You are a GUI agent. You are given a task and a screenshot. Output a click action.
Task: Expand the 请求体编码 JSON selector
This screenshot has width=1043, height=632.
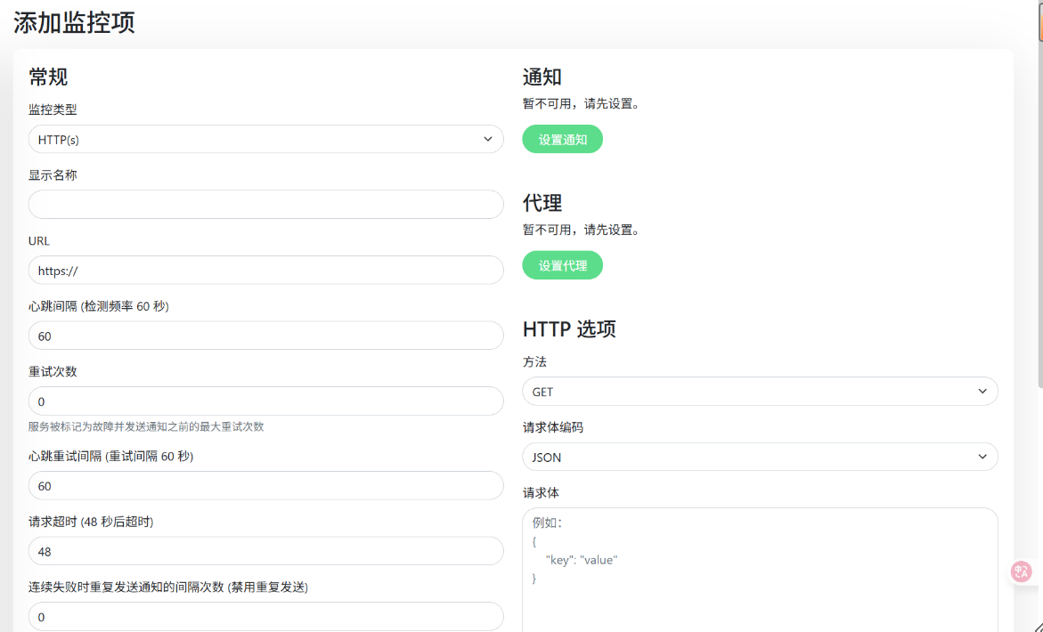pos(759,458)
